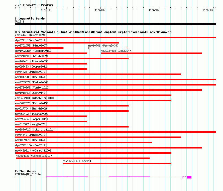Click the nsv10746 (Perry2008) variant label

point(103,45)
